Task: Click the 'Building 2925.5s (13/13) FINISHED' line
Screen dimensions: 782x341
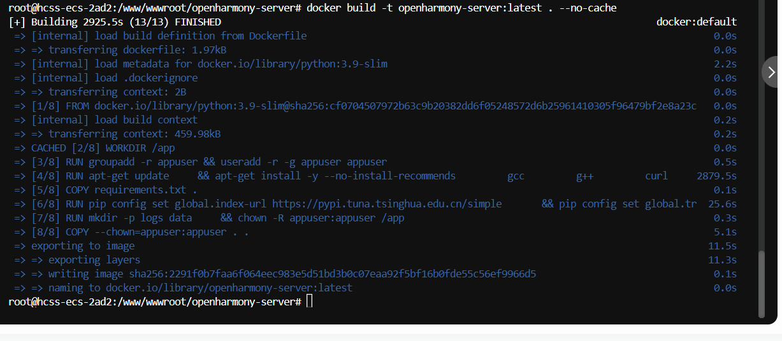Action: click(x=115, y=22)
